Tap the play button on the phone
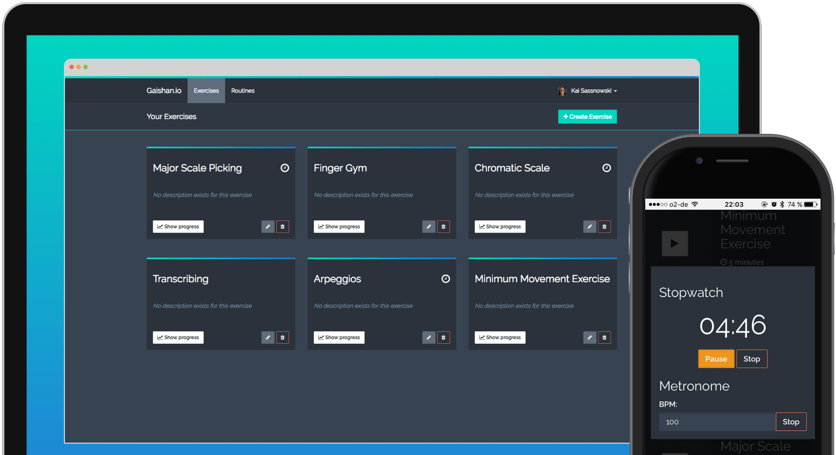836x455 pixels. [675, 243]
